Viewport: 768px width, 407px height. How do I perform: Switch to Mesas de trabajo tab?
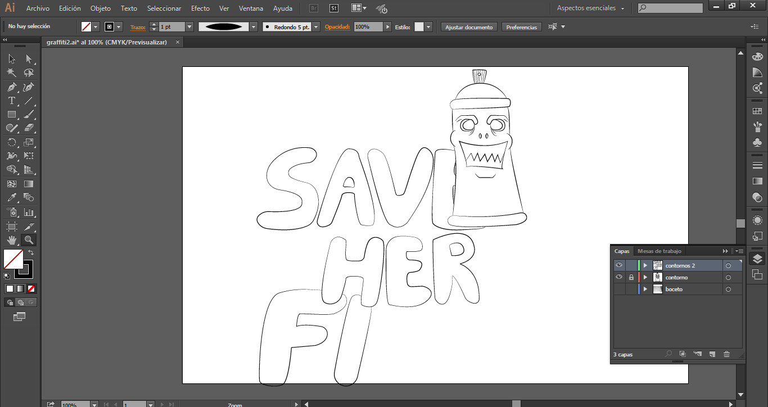[x=659, y=251]
